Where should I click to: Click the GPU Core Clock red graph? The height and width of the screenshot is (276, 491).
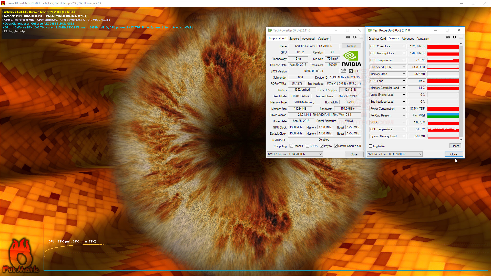click(443, 46)
